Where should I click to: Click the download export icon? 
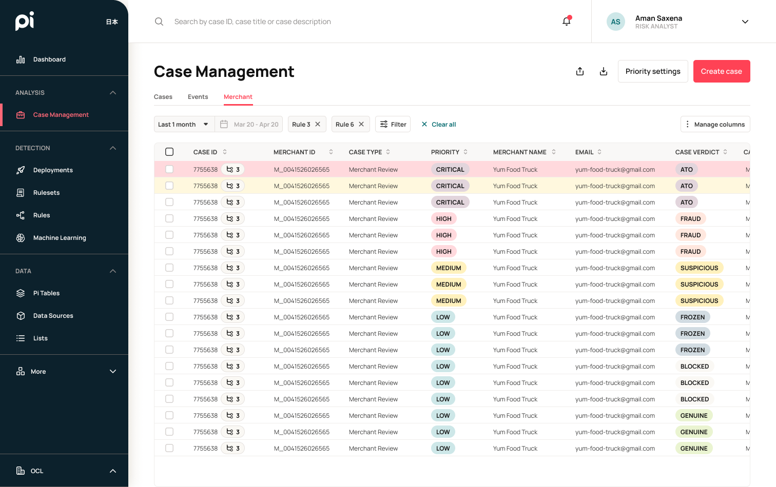603,71
